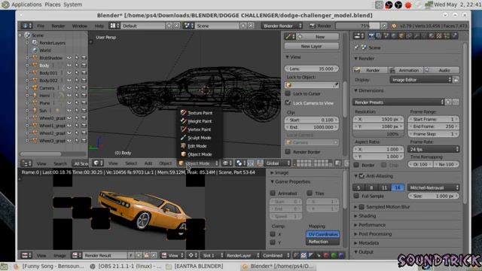The width and height of the screenshot is (482, 271).
Task: Click the Audio render button
Action: pos(442,70)
